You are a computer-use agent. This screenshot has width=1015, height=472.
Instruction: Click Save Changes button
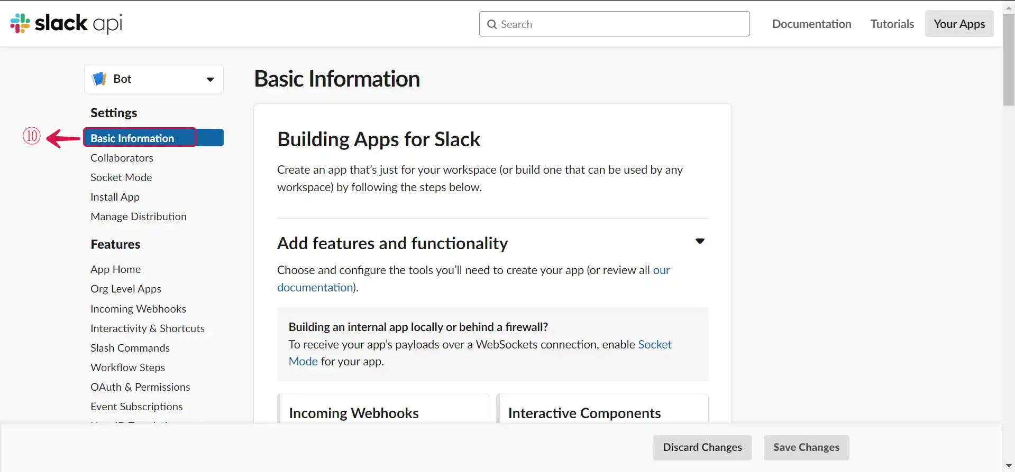click(x=806, y=447)
